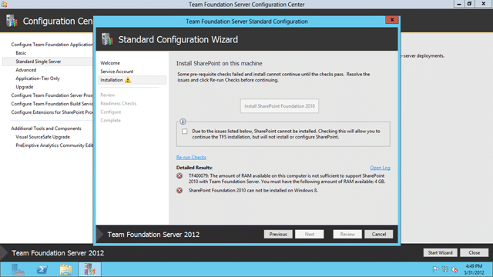The height and width of the screenshot is (277, 493).
Task: Open PowerShell from taskbar
Action: pos(42,269)
